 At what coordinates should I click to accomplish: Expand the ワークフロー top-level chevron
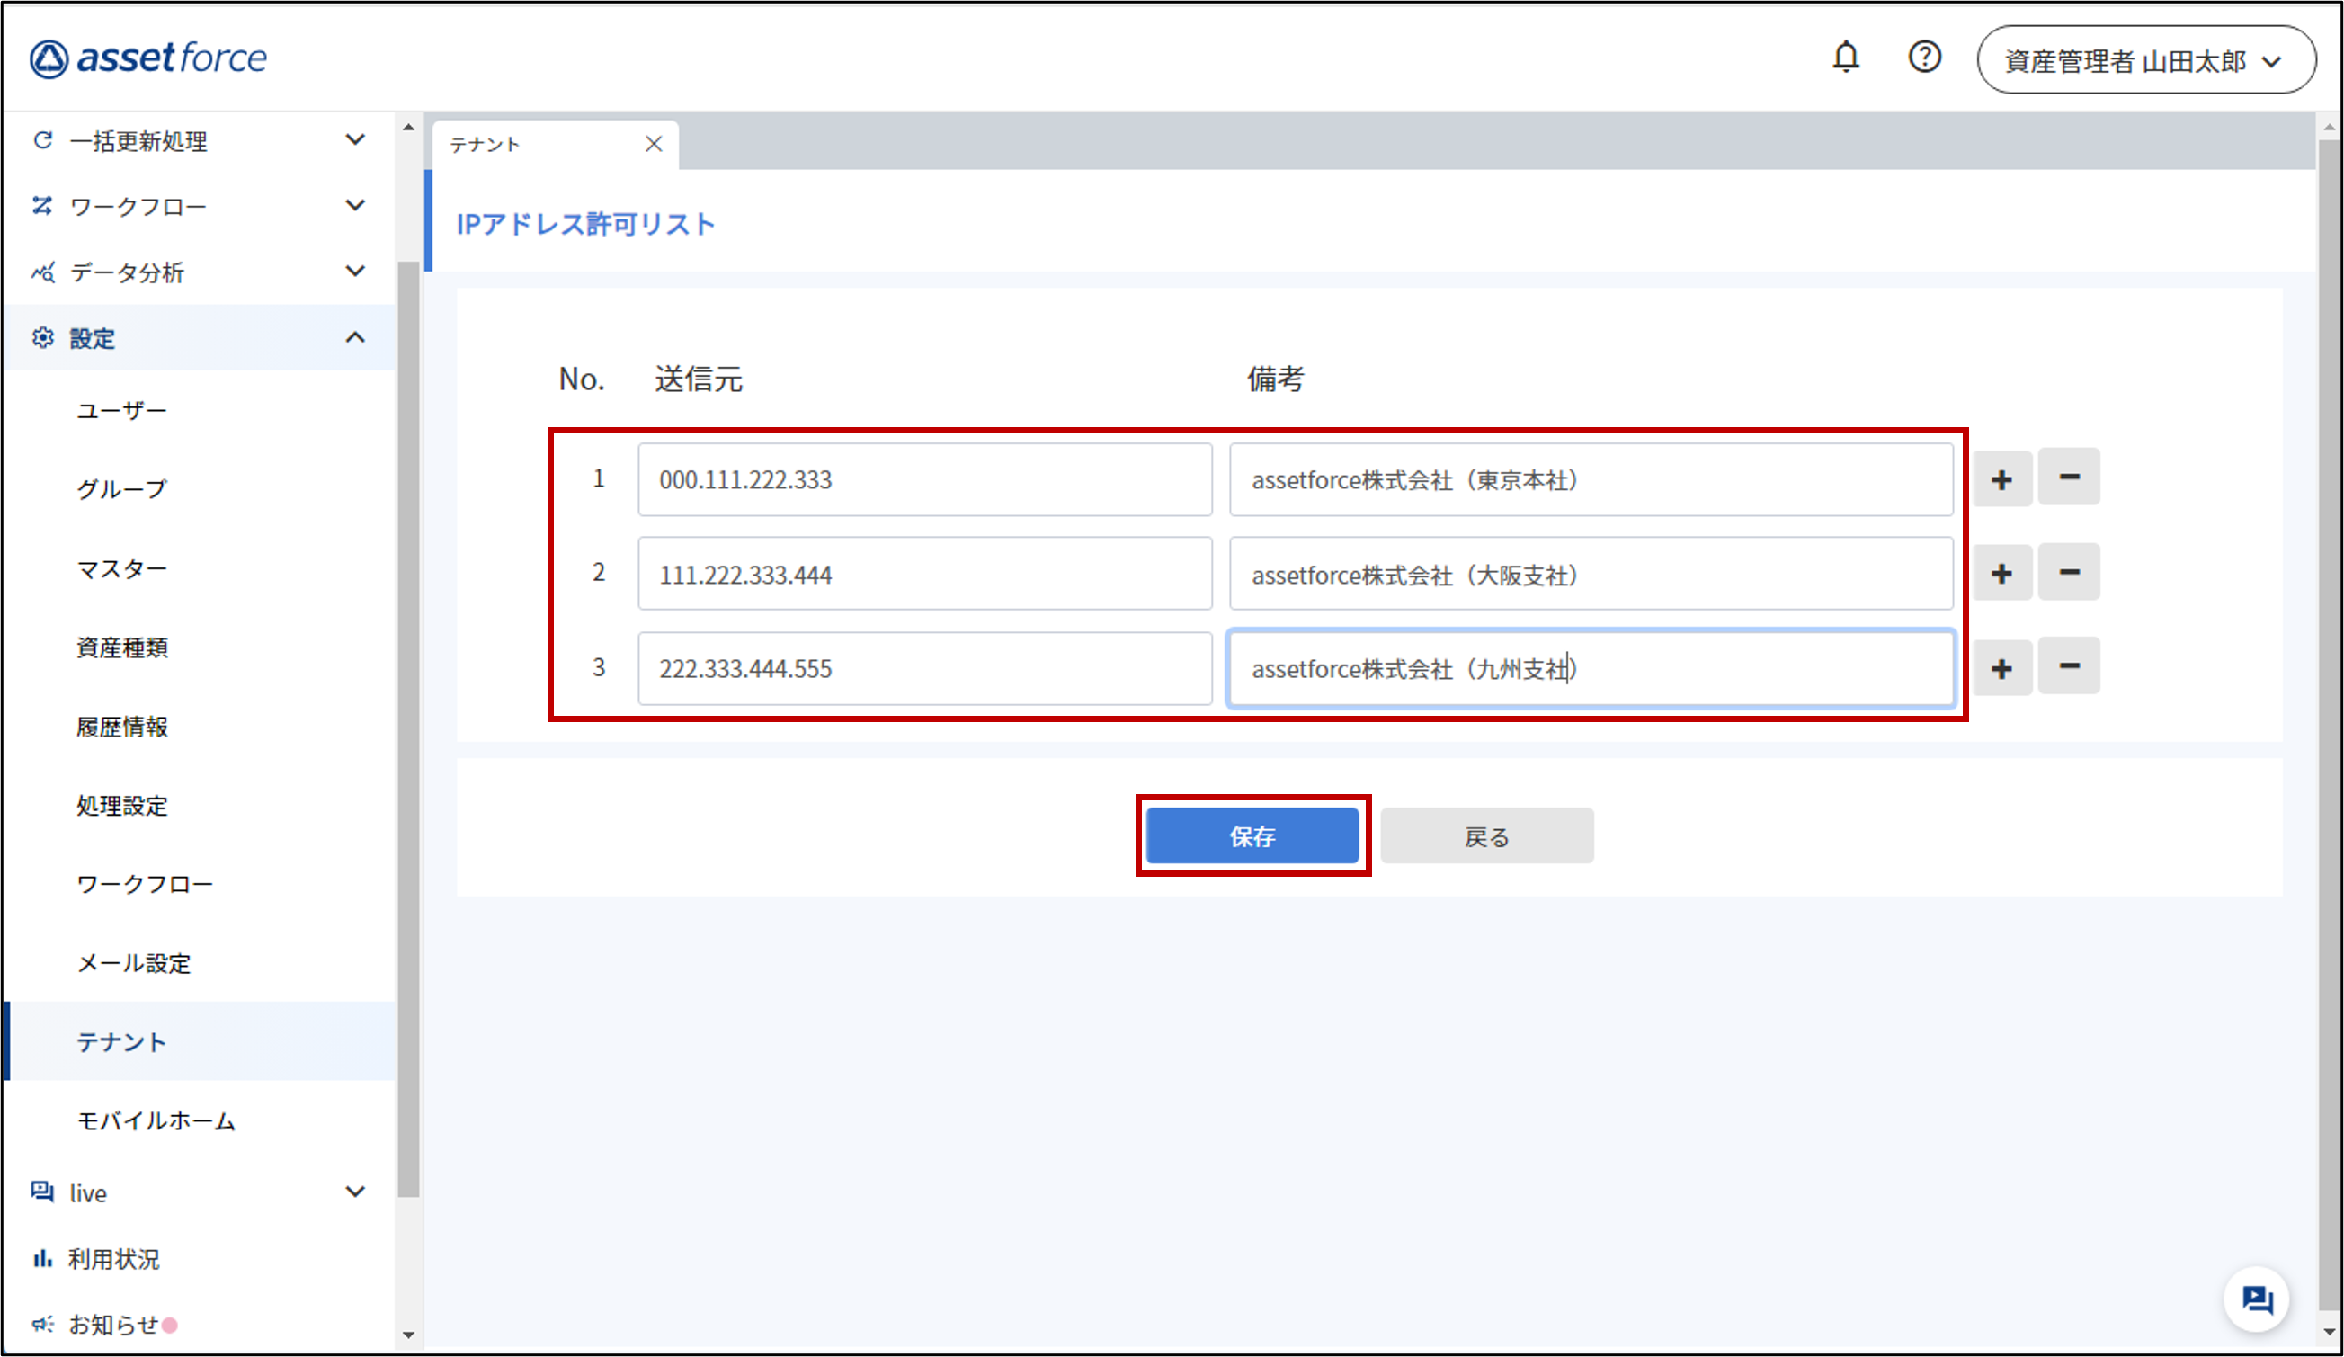[355, 206]
